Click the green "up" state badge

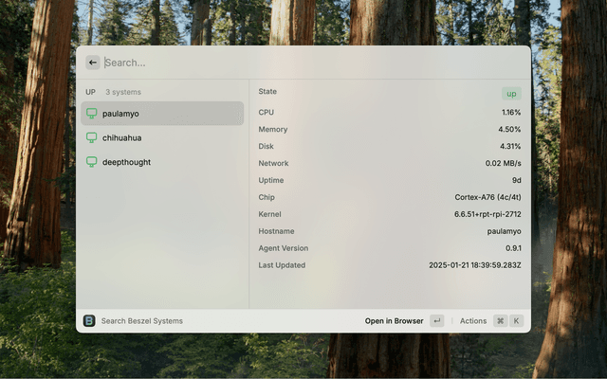pos(511,94)
